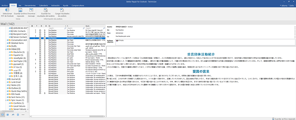Image resolution: width=296 pixels, height=120 pixels.
Task: Click search icon in De filter
Action: point(65,28)
